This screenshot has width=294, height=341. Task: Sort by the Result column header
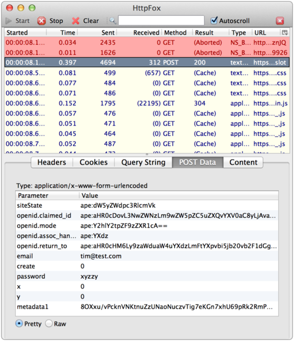tap(211, 32)
